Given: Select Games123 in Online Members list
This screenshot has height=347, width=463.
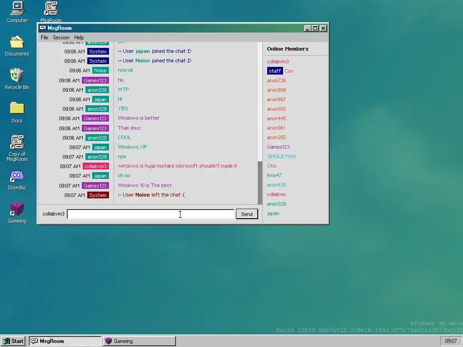Looking at the screenshot, I should 278,147.
